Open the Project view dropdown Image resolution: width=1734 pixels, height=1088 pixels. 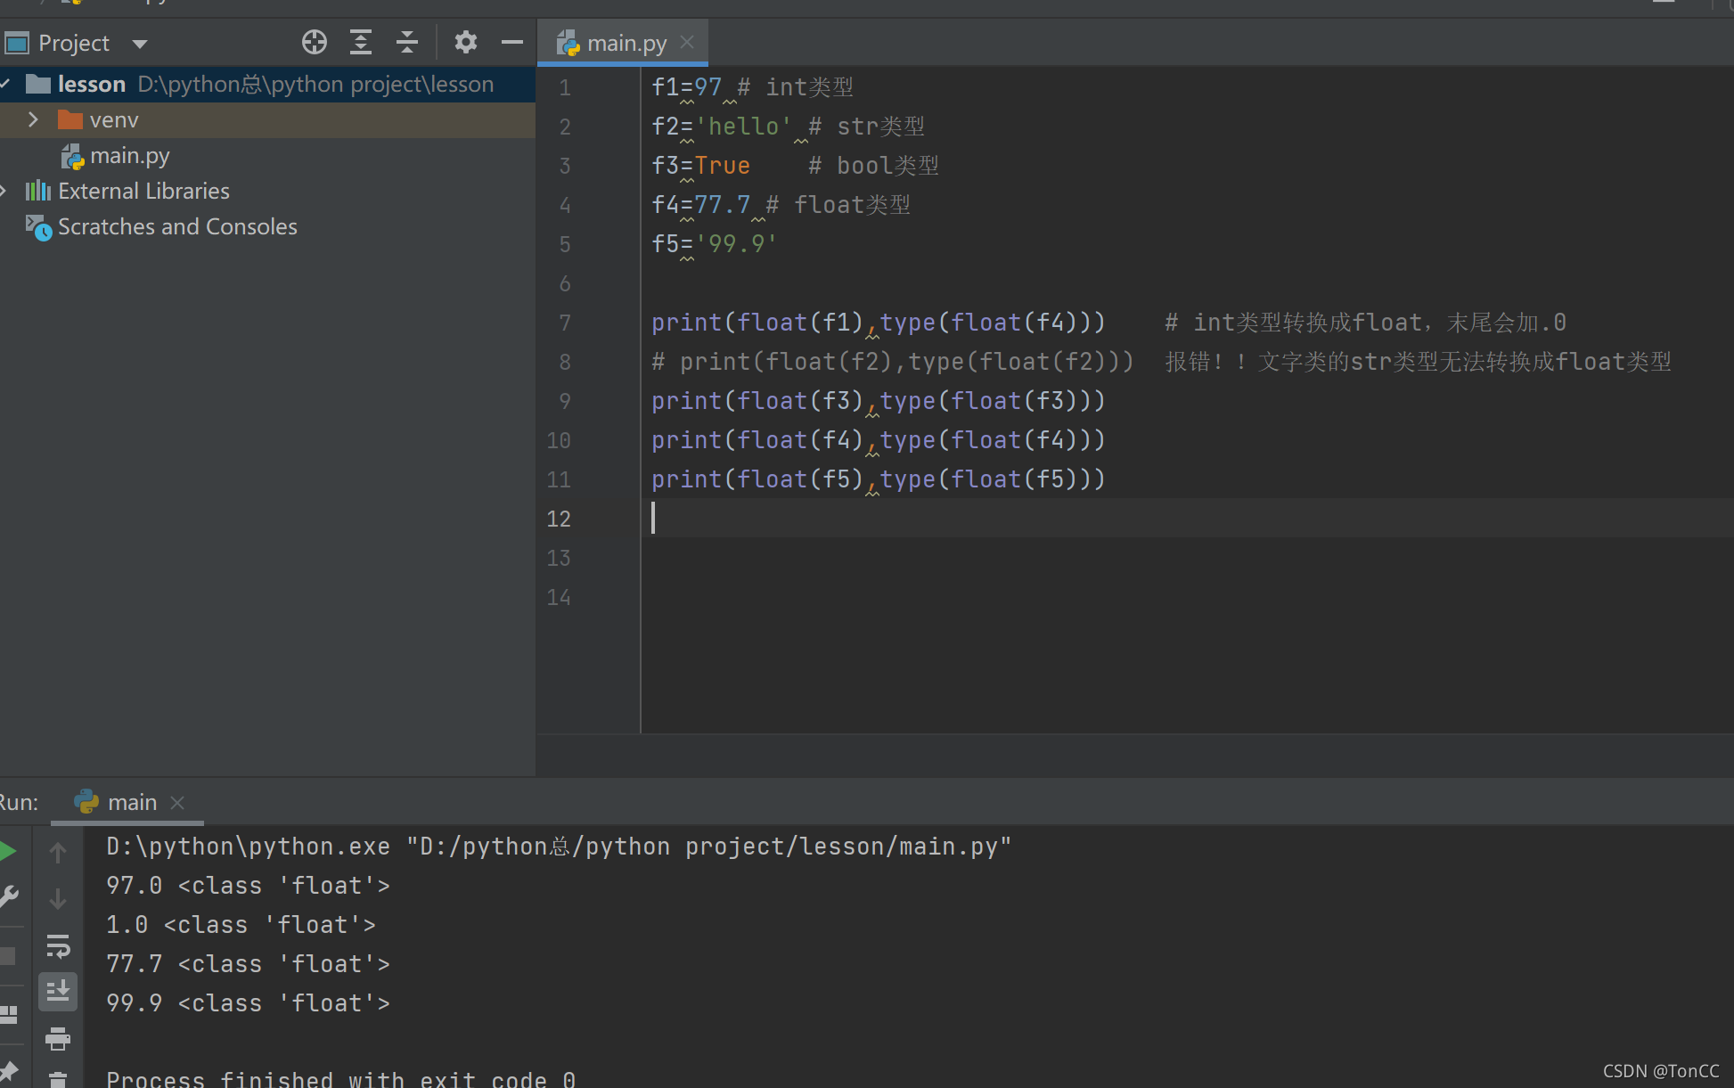coord(139,43)
